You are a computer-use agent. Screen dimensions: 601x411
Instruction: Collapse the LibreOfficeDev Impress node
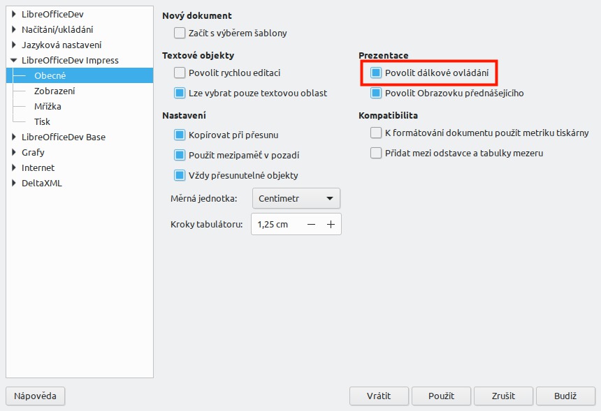[x=14, y=60]
